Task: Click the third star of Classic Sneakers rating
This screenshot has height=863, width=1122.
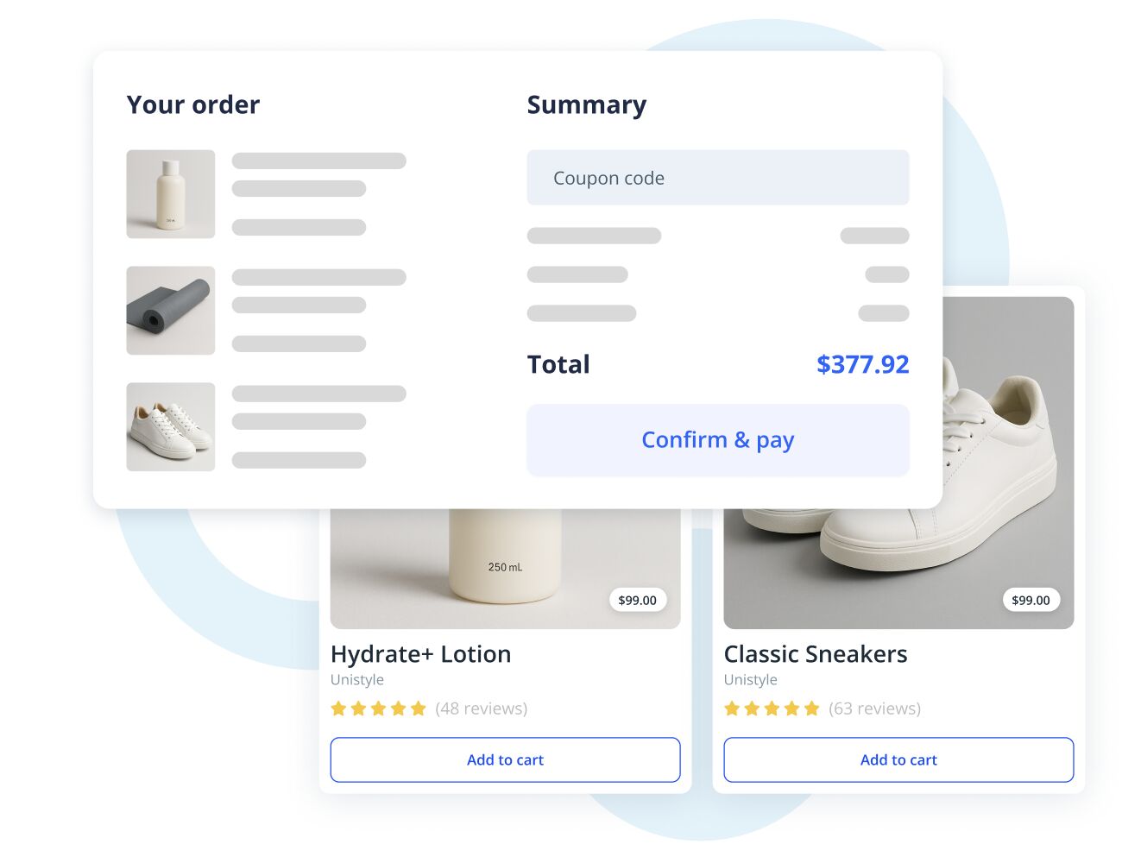Action: 772,709
